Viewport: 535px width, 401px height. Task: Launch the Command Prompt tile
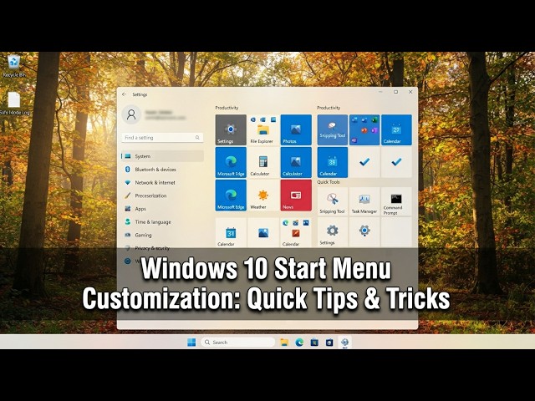click(x=396, y=201)
